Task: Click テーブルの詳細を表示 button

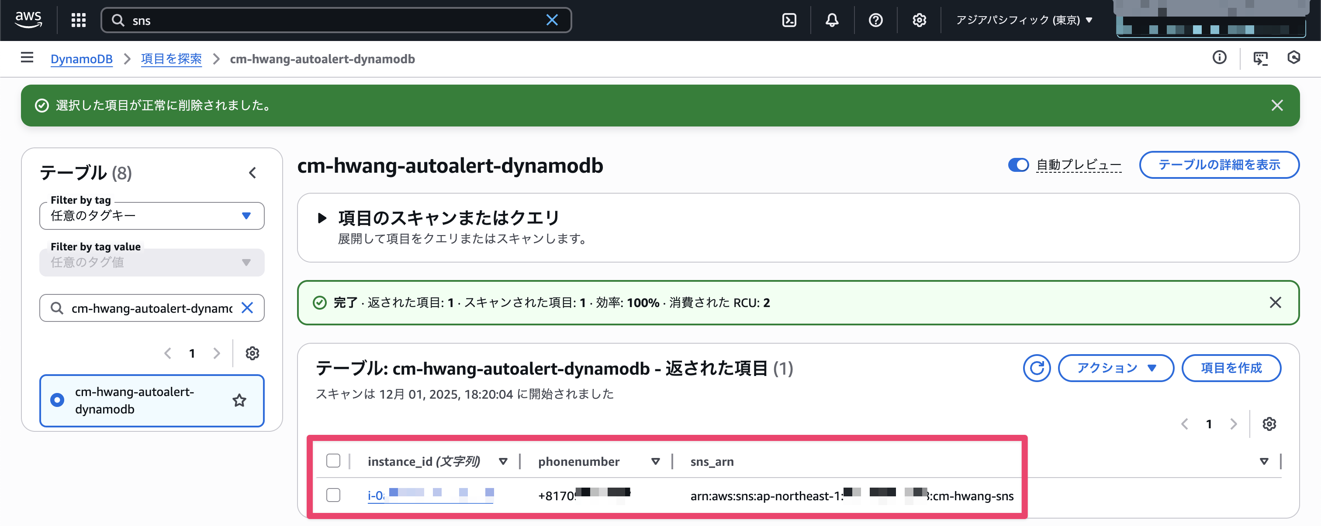Action: click(1219, 165)
